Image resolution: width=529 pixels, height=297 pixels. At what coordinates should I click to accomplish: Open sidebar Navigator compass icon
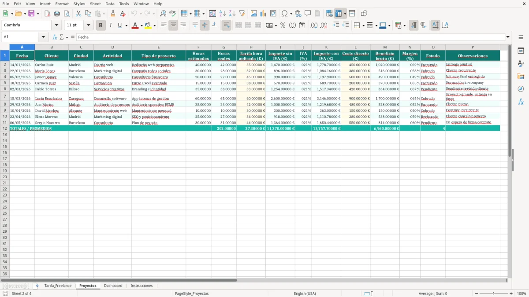coord(521,89)
